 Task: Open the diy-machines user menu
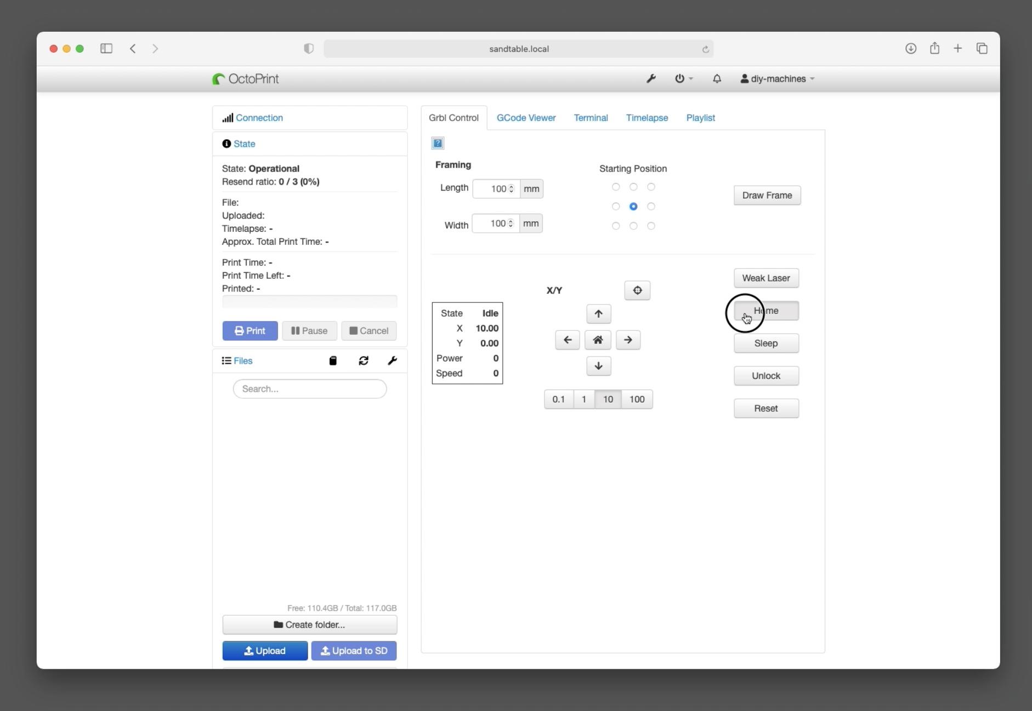(776, 78)
